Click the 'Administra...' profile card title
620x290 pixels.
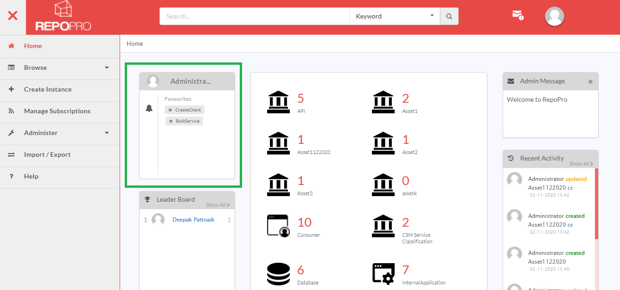(x=191, y=81)
